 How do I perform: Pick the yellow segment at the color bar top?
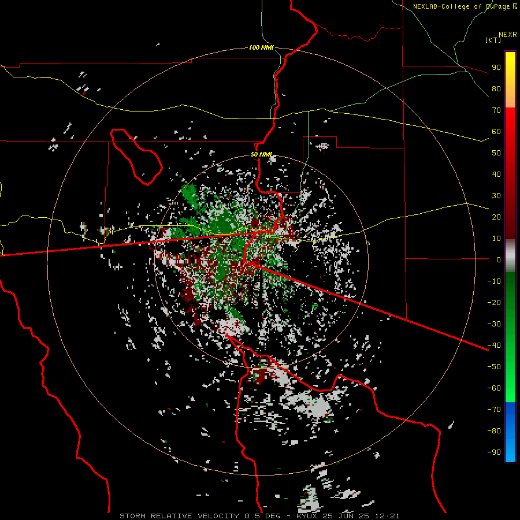[510, 71]
